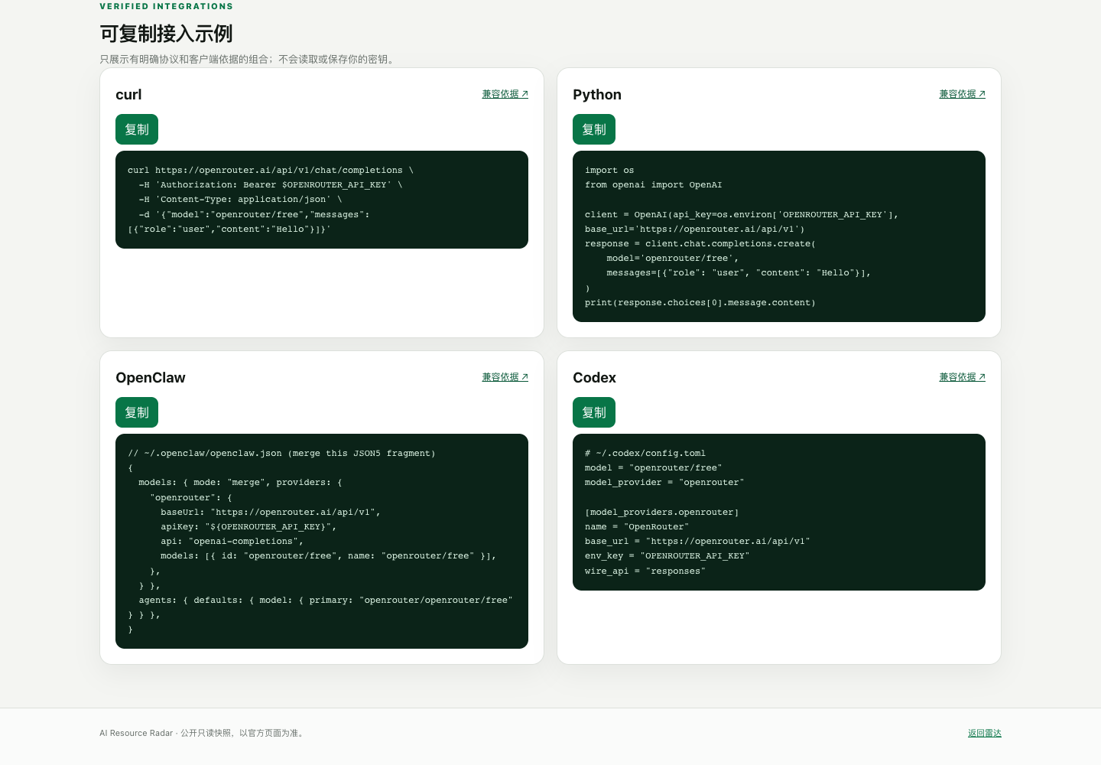The height and width of the screenshot is (765, 1101).
Task: Click the OpenClaw baseUrl line
Action: click(271, 513)
